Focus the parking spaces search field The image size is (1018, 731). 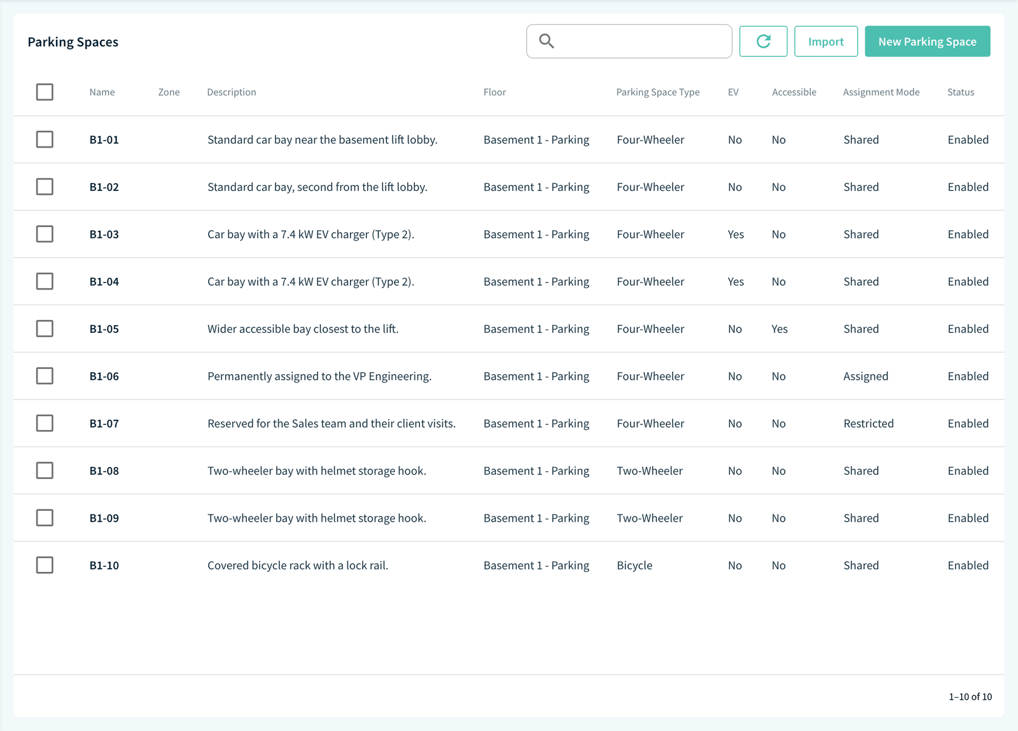629,41
